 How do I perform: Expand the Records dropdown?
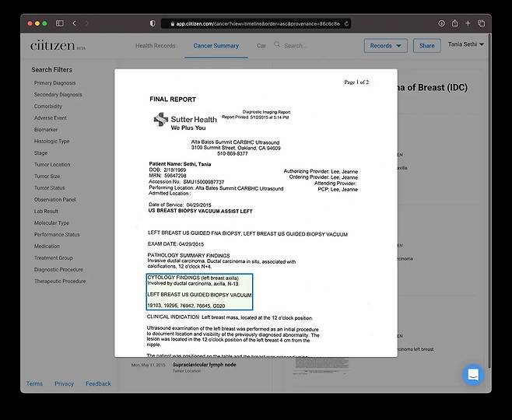click(385, 46)
